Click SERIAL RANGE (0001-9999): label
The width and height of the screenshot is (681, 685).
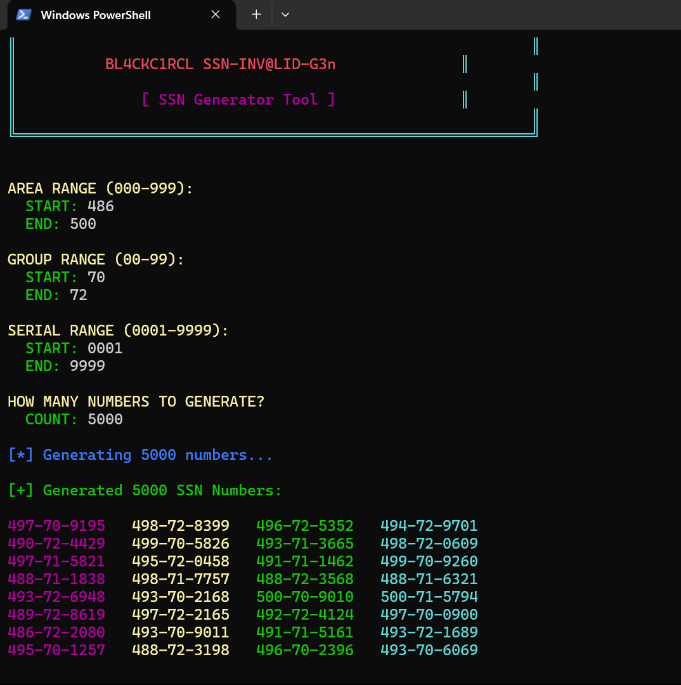pos(118,330)
